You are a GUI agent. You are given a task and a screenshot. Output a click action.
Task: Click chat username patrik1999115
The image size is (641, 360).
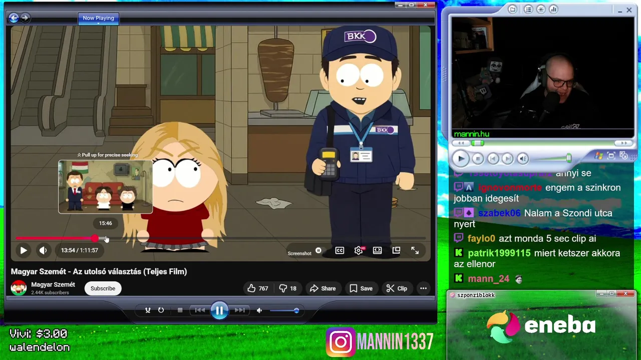pyautogui.click(x=499, y=253)
